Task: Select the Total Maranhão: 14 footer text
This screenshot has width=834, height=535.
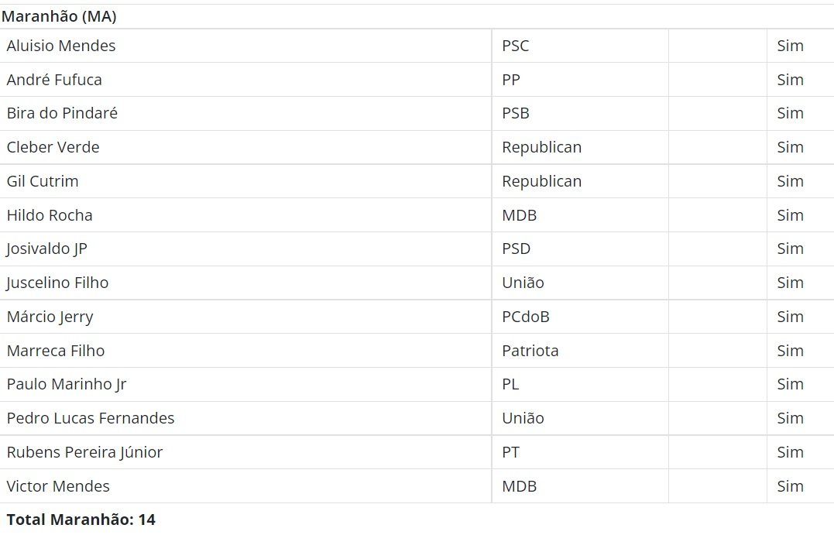Action: coord(81,520)
